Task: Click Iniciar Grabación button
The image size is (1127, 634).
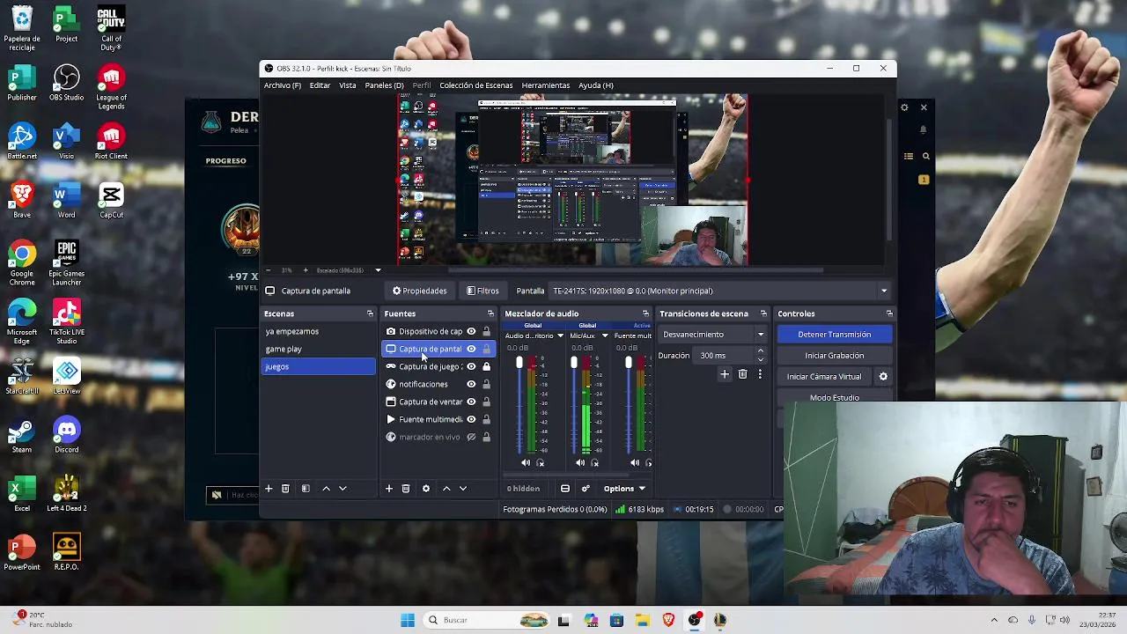Action: pyautogui.click(x=835, y=356)
